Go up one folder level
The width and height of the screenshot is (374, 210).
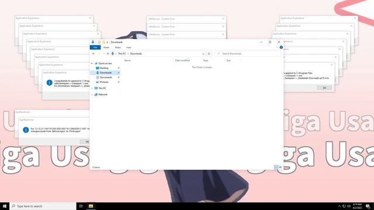108,54
